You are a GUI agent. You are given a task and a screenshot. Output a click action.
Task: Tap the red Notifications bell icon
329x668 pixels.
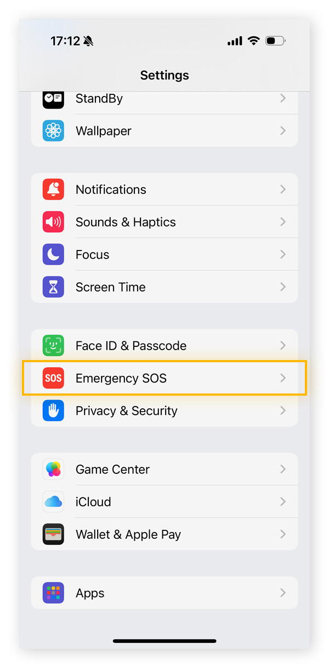[x=53, y=189]
